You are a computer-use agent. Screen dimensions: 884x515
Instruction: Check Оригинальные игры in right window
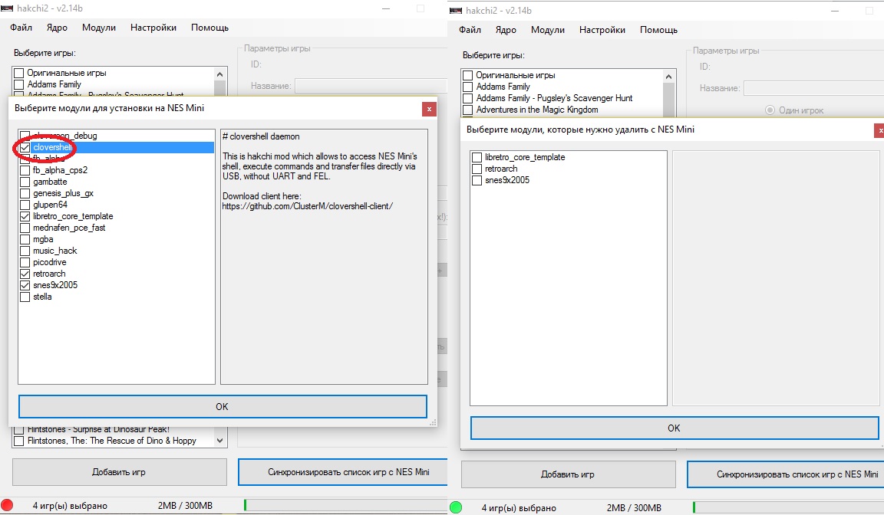point(468,75)
